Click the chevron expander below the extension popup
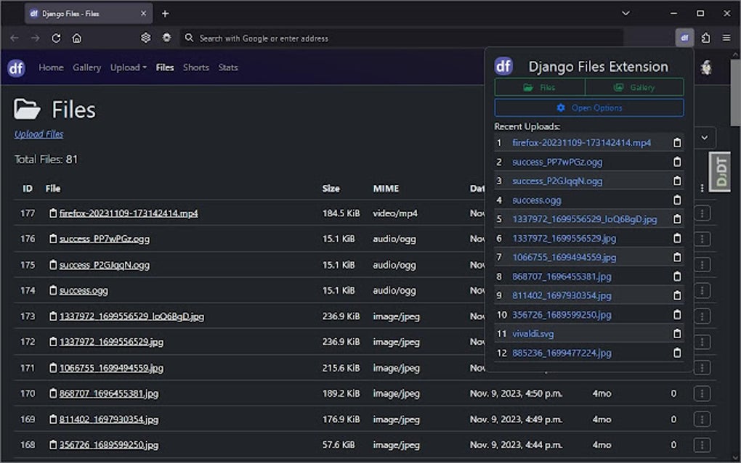Viewport: 741px width, 463px height. pyautogui.click(x=703, y=137)
